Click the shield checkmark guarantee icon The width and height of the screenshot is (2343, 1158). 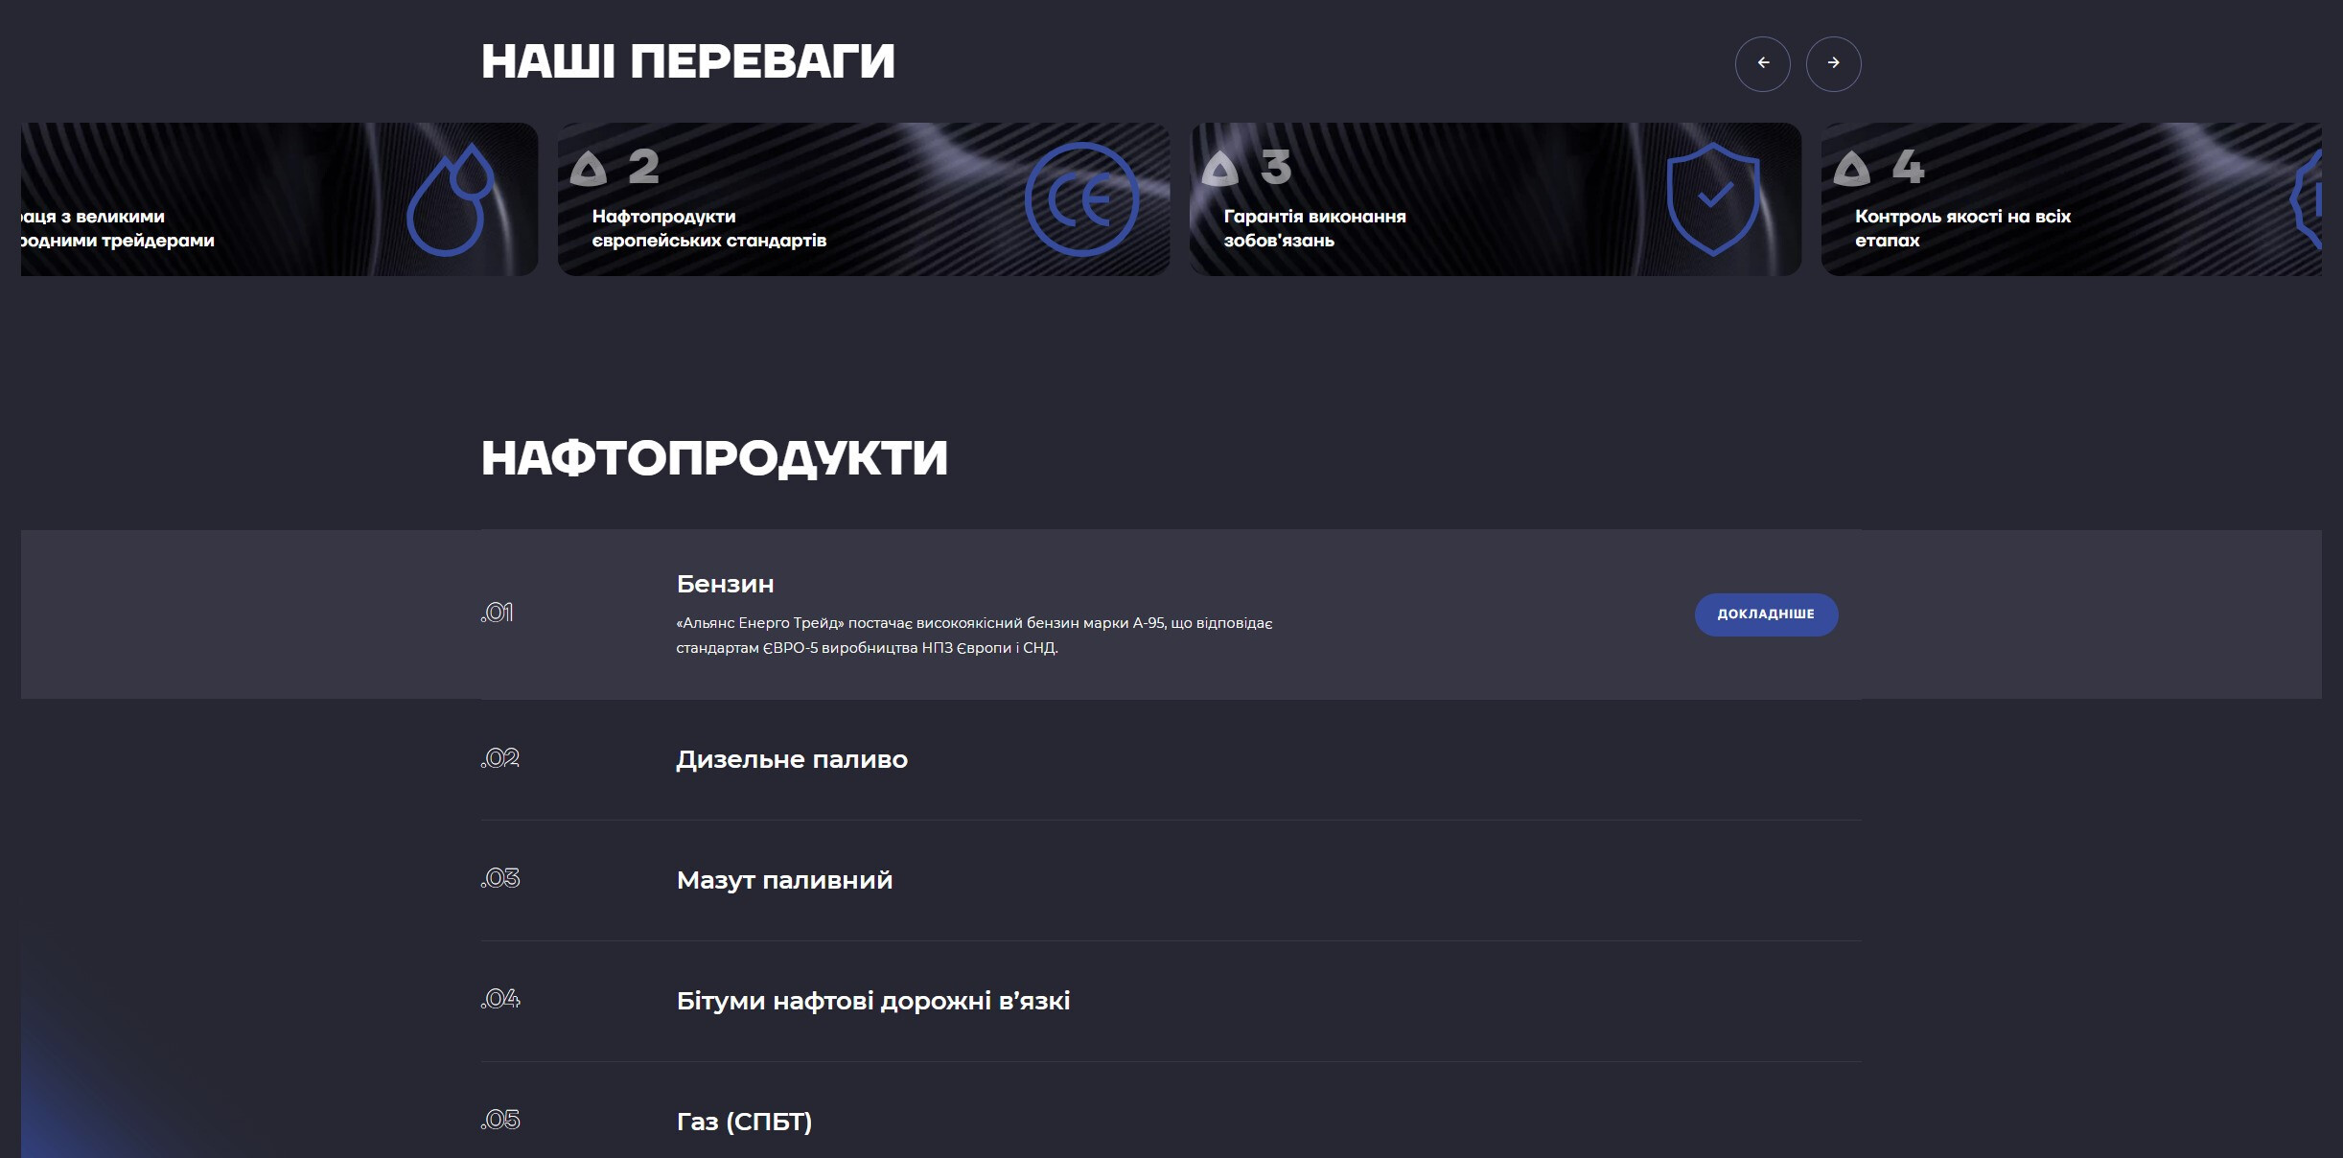click(1713, 199)
